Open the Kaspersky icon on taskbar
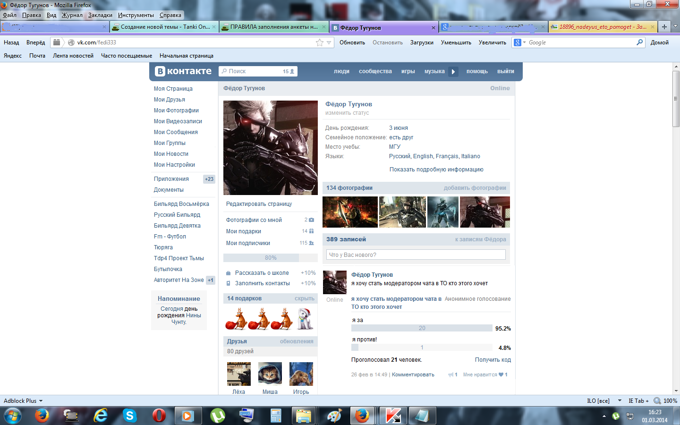The width and height of the screenshot is (680, 425). [x=393, y=416]
